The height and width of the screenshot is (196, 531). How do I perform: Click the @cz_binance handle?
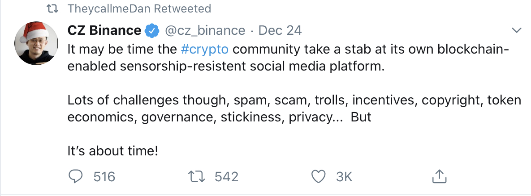pyautogui.click(x=205, y=31)
